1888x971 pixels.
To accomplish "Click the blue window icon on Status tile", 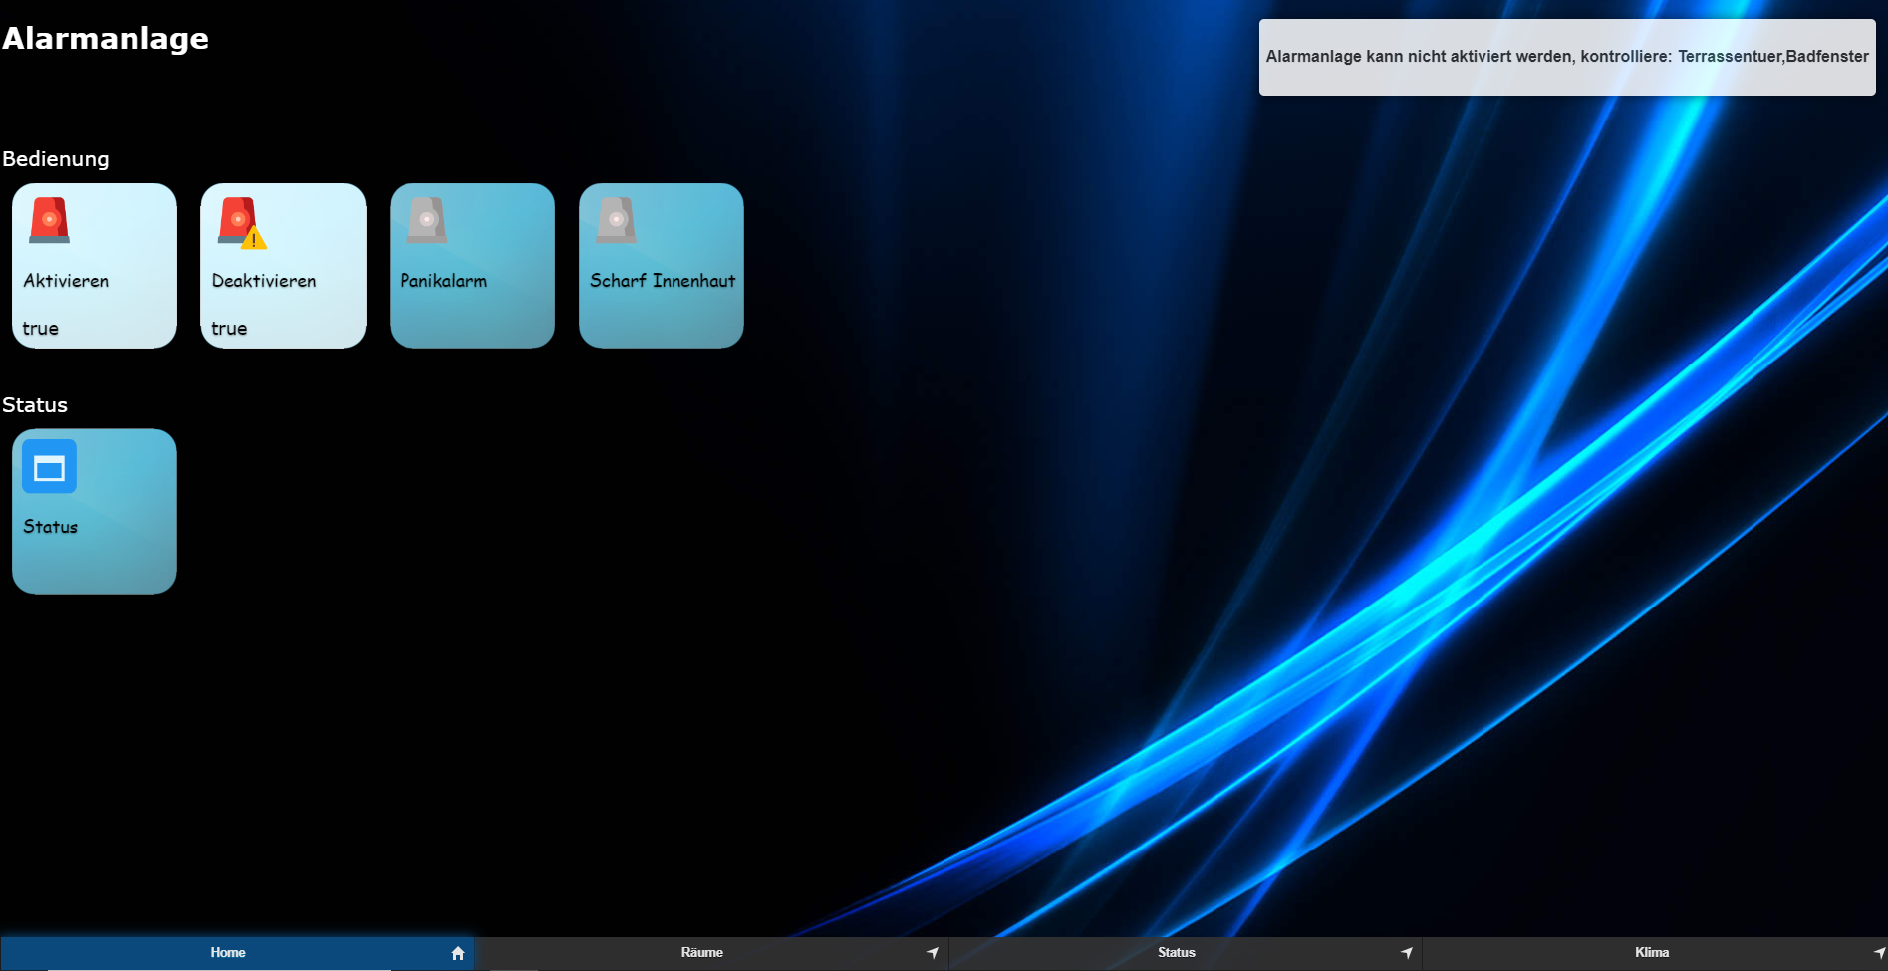I will (x=50, y=466).
